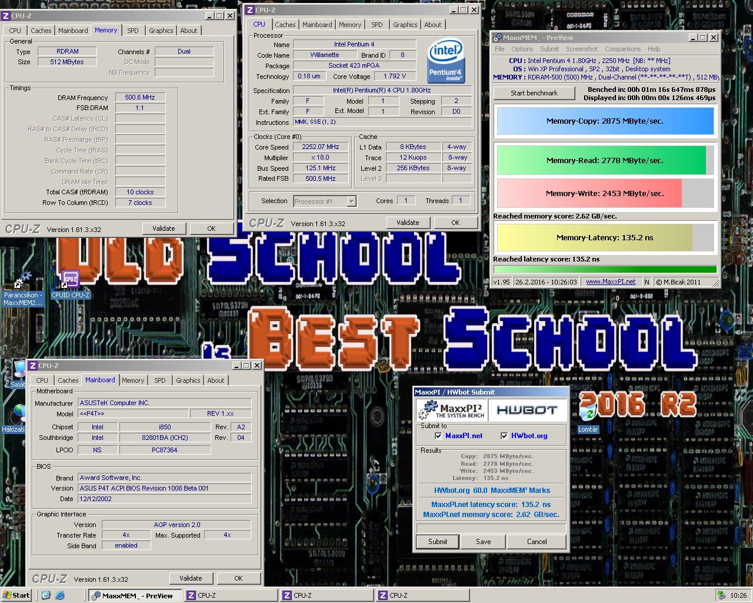
Task: Open the CPUID CPU-Z desktop shortcut
Action: (71, 286)
